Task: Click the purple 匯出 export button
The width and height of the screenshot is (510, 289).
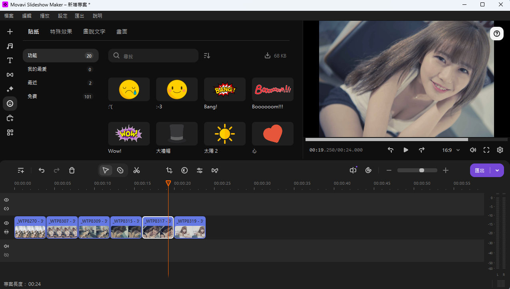Action: [480, 170]
